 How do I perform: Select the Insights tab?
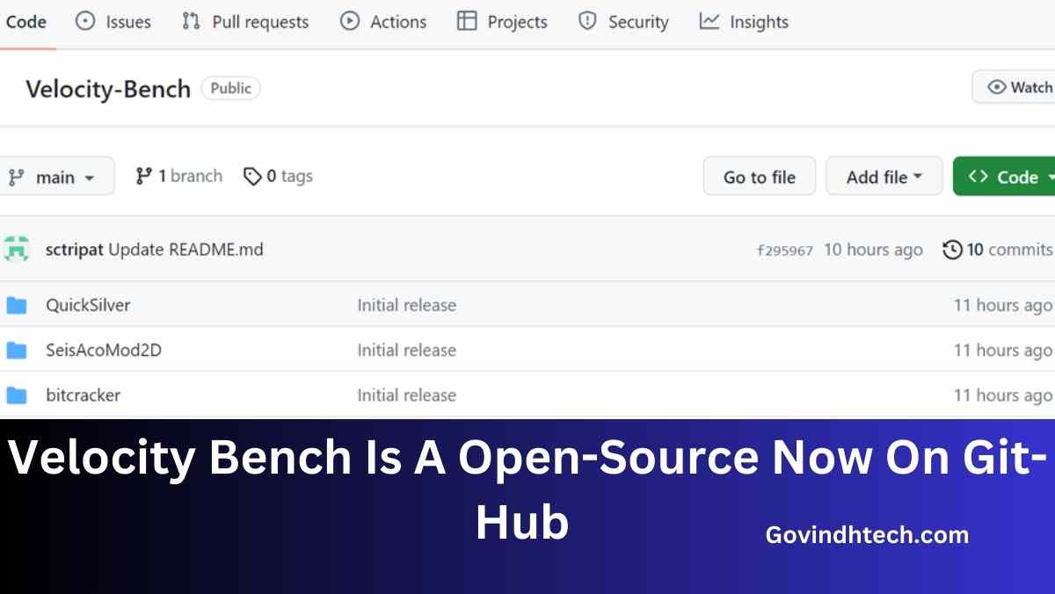click(744, 22)
